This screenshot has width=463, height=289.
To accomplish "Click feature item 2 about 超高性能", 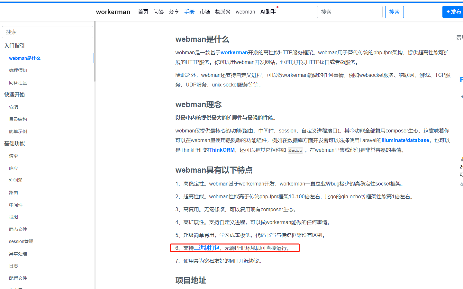I will 295,196.
